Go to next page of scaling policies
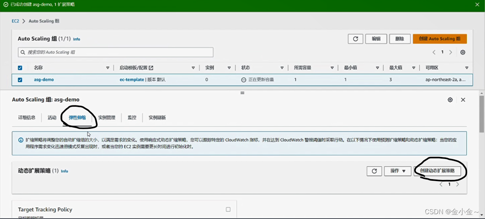The width and height of the screenshot is (485, 219). 458,184
